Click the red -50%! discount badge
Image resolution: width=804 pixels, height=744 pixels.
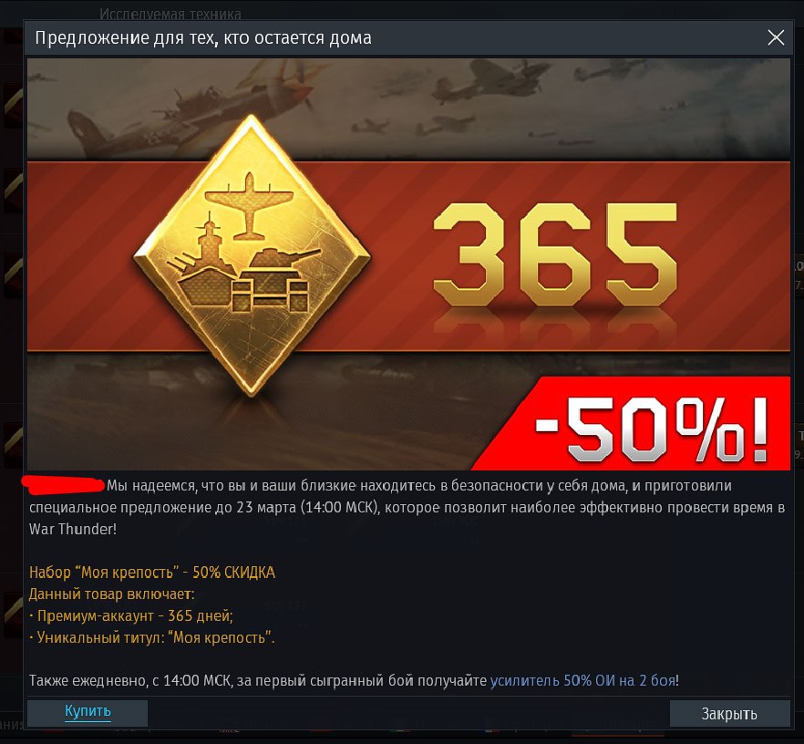(636, 424)
